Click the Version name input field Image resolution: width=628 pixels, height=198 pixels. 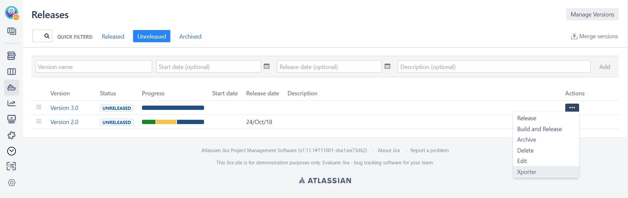click(x=94, y=67)
